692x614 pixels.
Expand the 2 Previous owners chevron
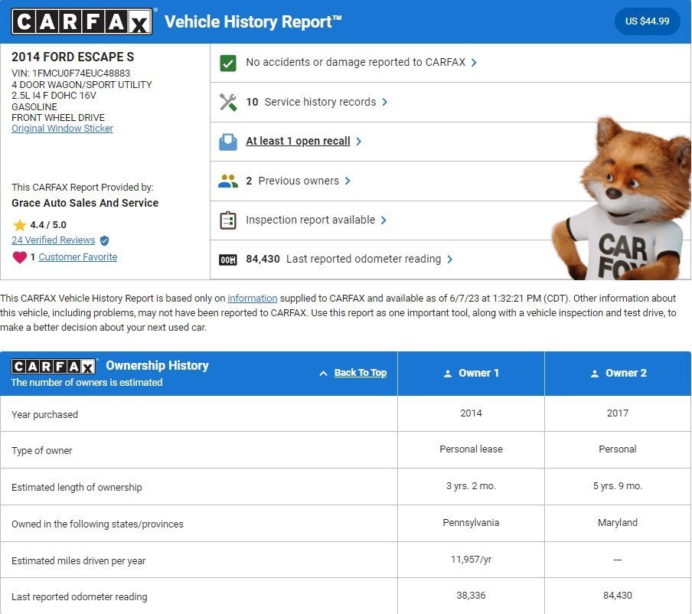(x=348, y=181)
